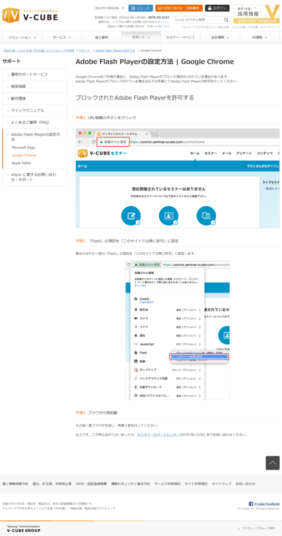Open the SELECT REGION dropdown
The image size is (282, 536).
110,8
